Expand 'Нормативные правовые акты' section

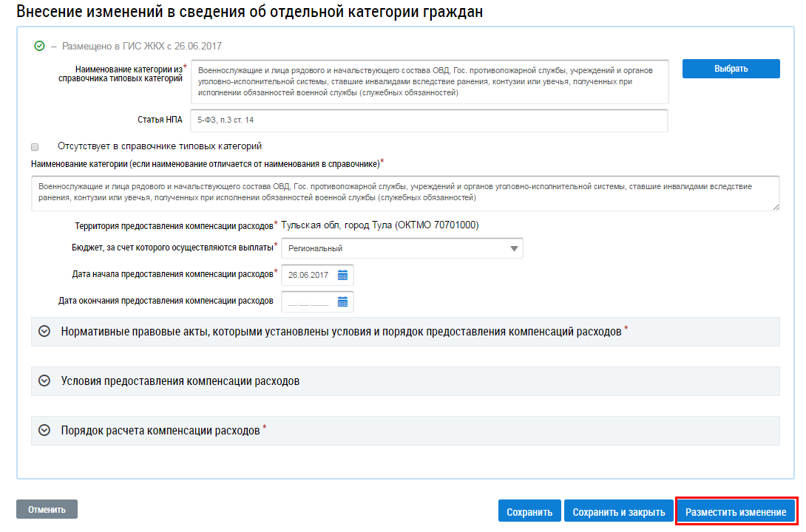coord(44,332)
